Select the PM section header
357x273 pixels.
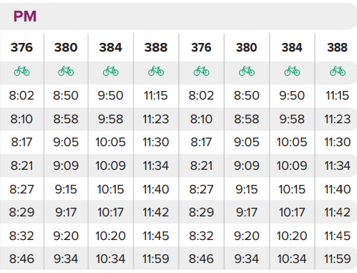pyautogui.click(x=25, y=16)
